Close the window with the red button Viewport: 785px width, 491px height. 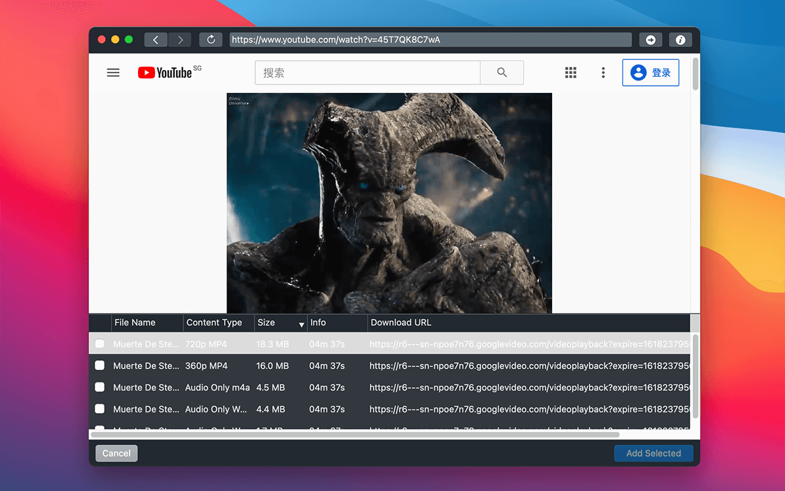coord(102,39)
